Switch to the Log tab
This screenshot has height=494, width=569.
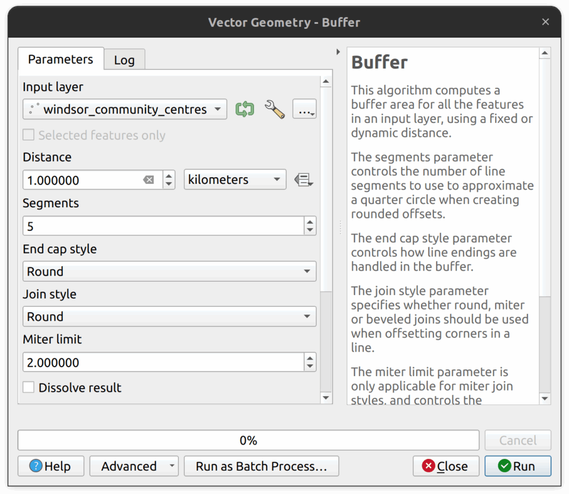(124, 60)
